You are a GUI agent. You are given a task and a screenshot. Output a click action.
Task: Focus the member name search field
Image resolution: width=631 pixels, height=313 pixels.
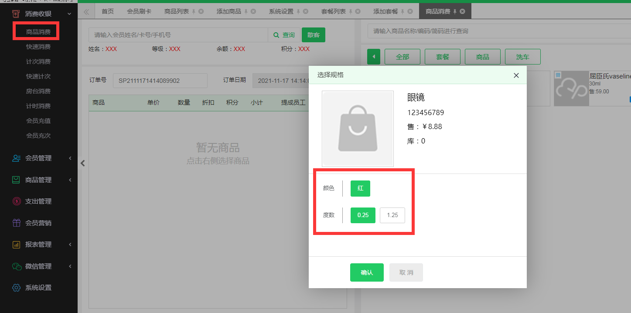click(178, 35)
